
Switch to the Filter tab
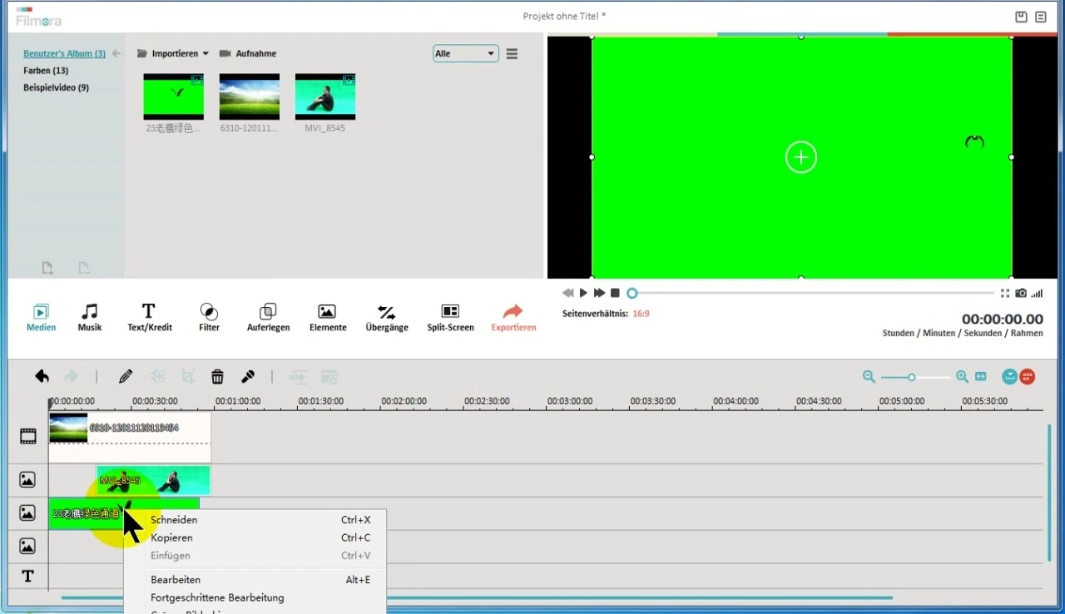tap(210, 318)
